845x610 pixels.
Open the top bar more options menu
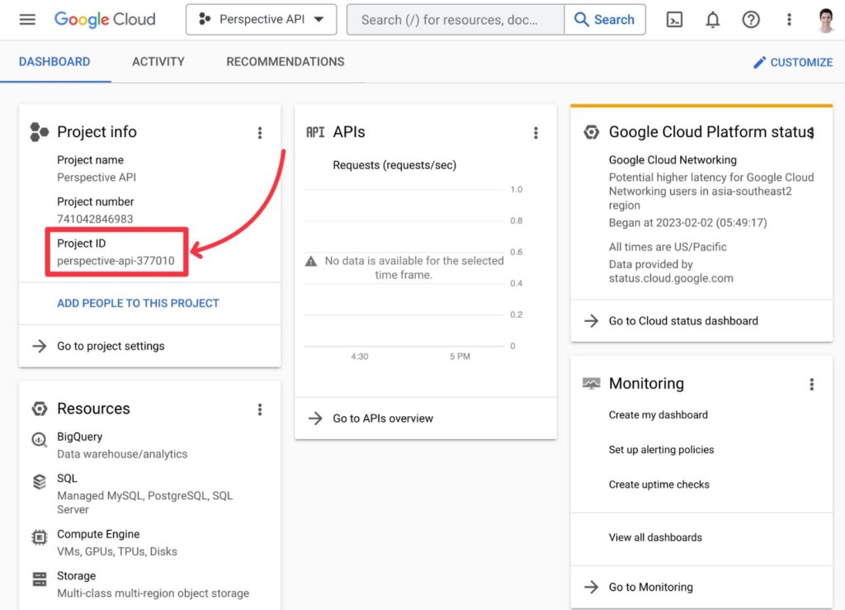789,20
